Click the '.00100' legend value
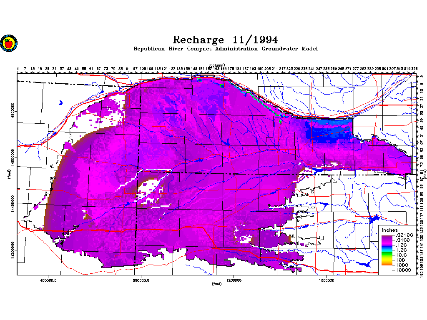The image size is (427, 320). (404, 235)
